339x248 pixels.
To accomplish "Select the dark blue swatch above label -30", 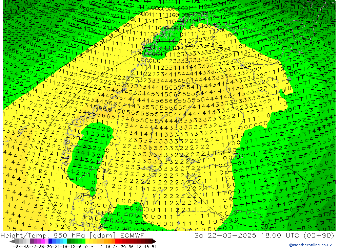I will tap(51, 241).
